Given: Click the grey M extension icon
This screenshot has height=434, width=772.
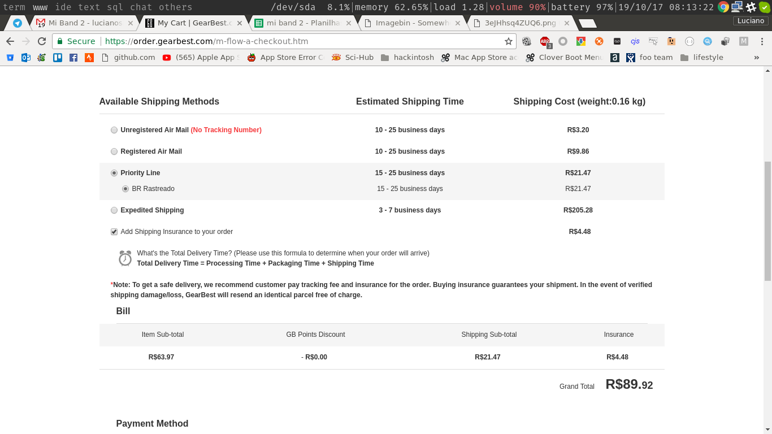Looking at the screenshot, I should coord(744,41).
